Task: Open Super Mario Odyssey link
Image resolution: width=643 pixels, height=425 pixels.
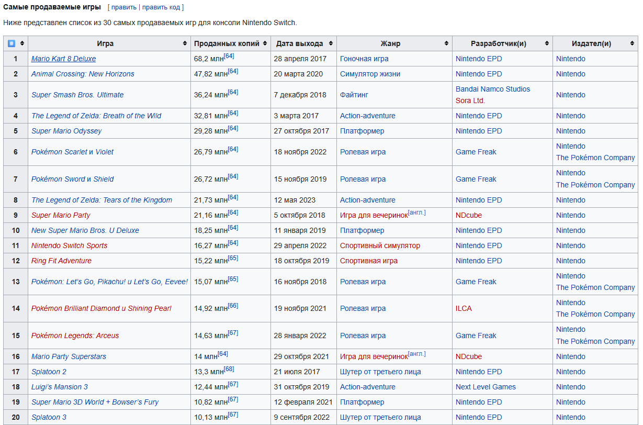Action: (x=66, y=131)
